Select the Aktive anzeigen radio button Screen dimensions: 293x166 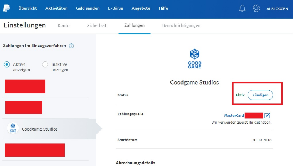(7, 65)
